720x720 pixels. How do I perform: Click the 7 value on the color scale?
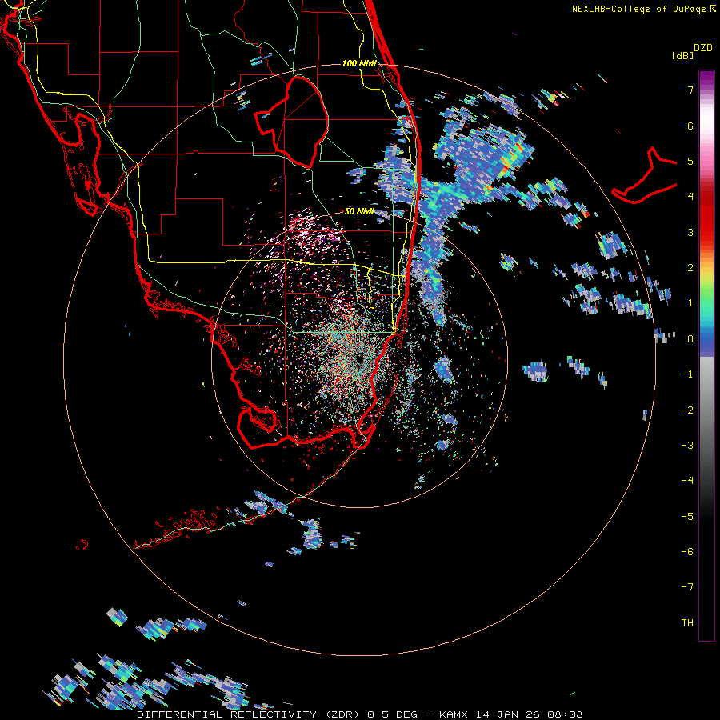coord(690,90)
